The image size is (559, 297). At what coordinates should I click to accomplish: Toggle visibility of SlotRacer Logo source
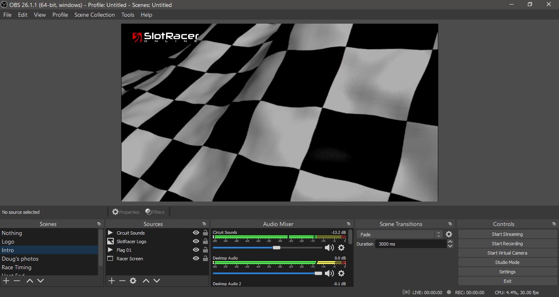click(196, 242)
